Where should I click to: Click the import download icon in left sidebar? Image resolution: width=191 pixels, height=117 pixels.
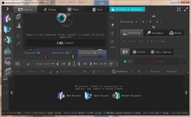[7, 51]
